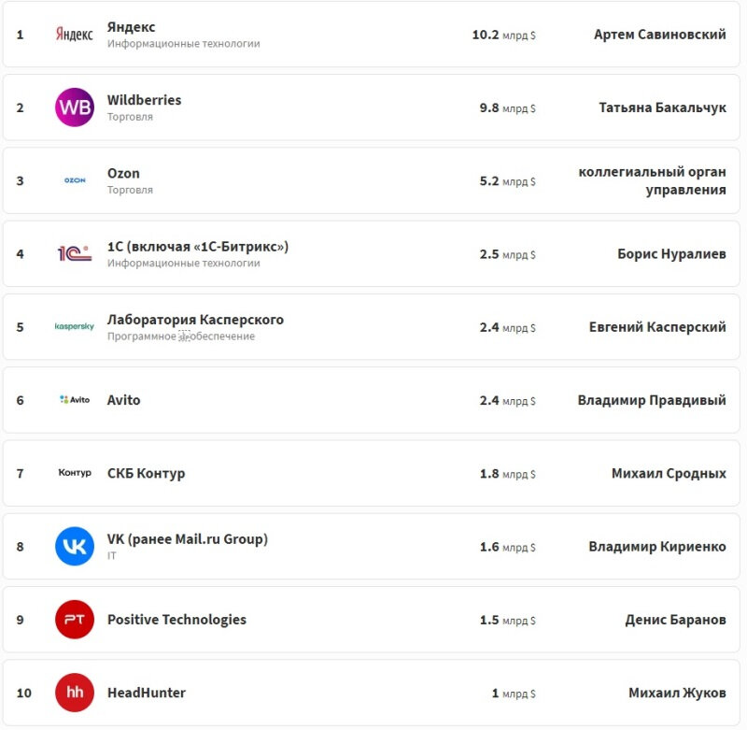Click the 5.2 млрд $ revenue value for Ozon
The image size is (747, 730).
(505, 179)
